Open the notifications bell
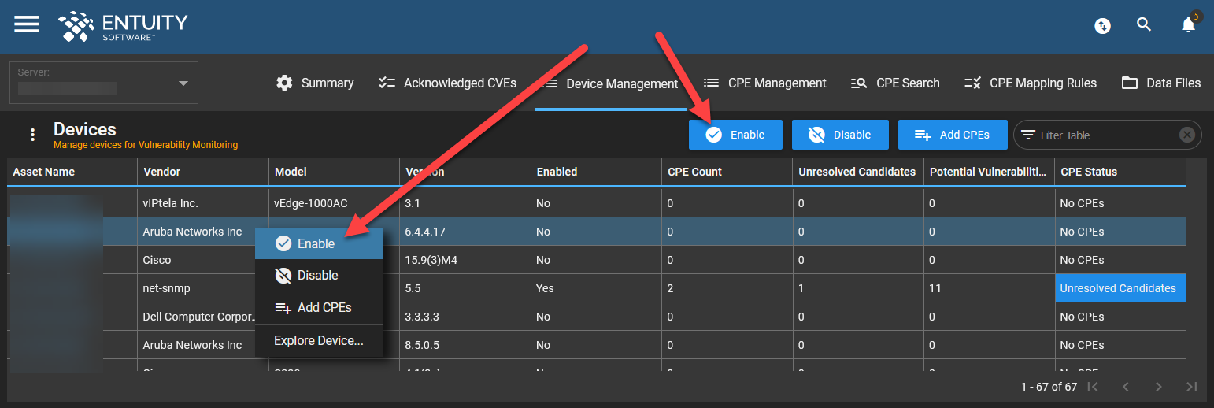The height and width of the screenshot is (408, 1214). 1189,25
